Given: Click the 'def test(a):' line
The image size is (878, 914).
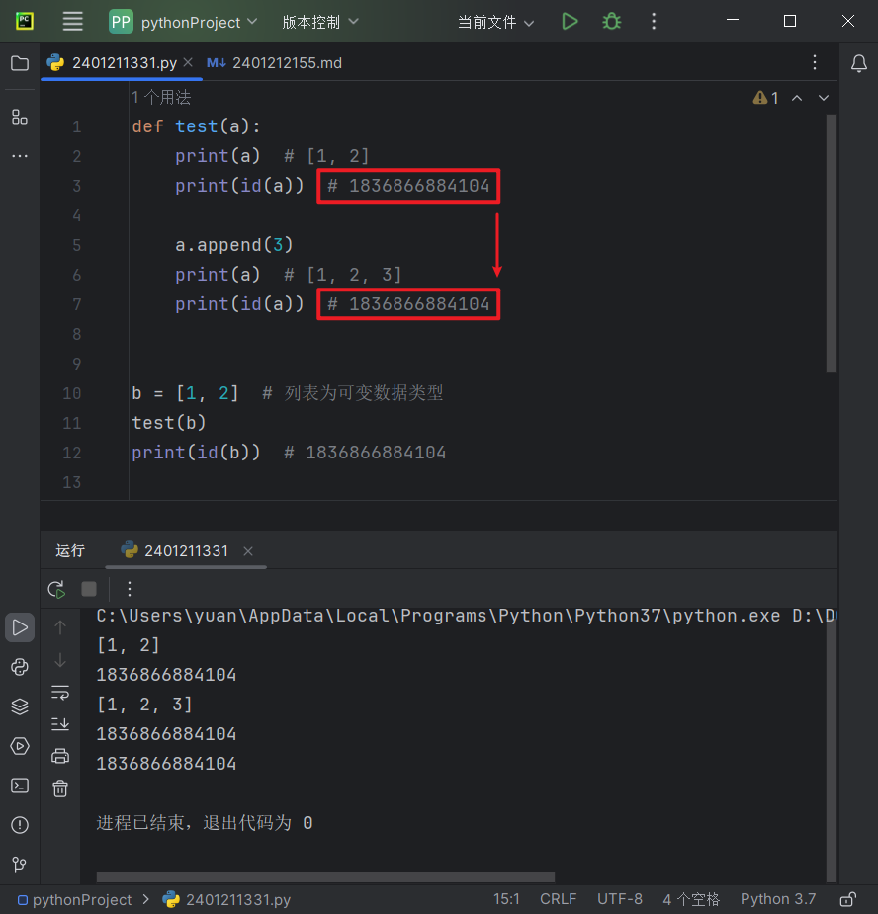Looking at the screenshot, I should [x=196, y=126].
